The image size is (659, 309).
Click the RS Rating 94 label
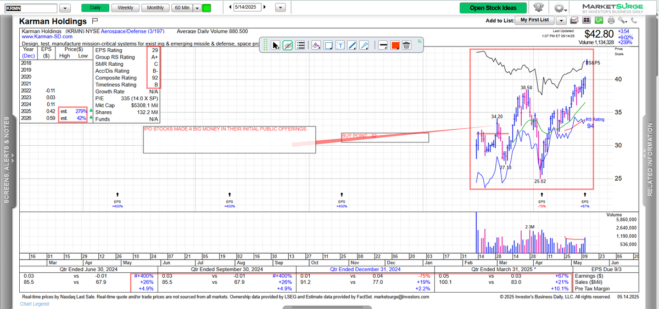(x=595, y=122)
